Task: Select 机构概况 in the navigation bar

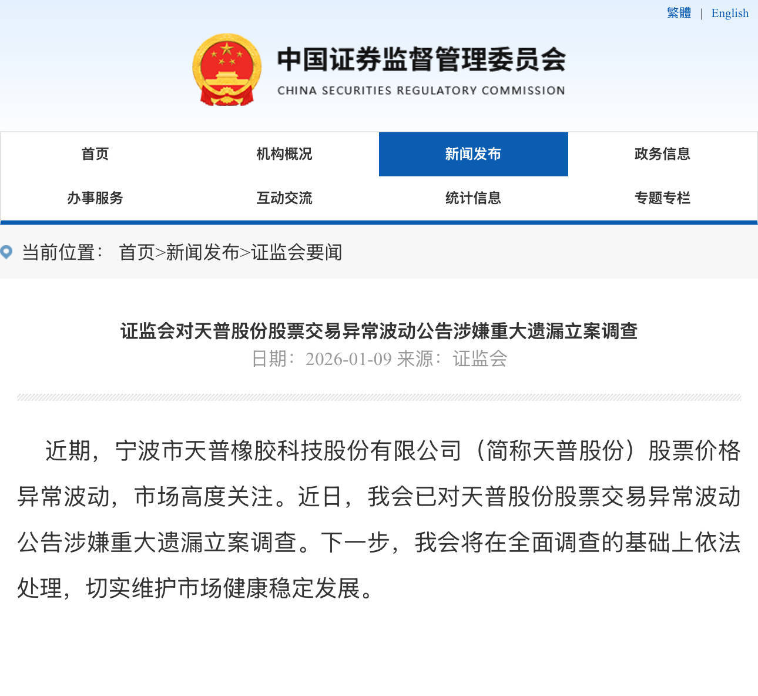Action: click(284, 154)
